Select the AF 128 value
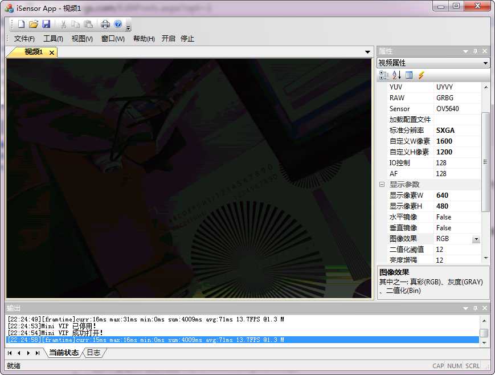The width and height of the screenshot is (495, 375). pyautogui.click(x=457, y=174)
